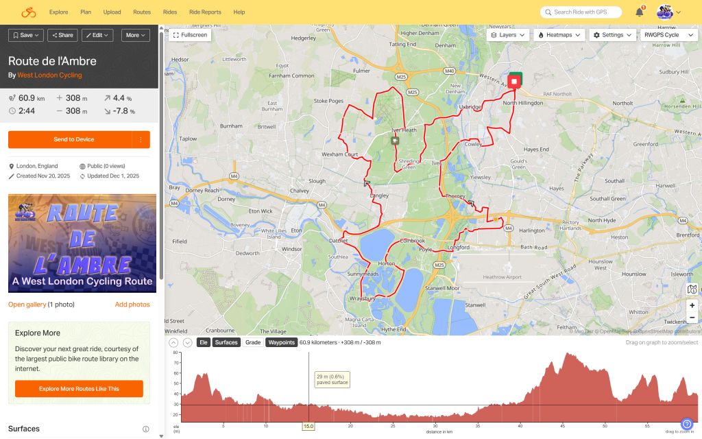
Task: Open the RWGPS Cycle map type dropdown
Action: pyautogui.click(x=668, y=35)
